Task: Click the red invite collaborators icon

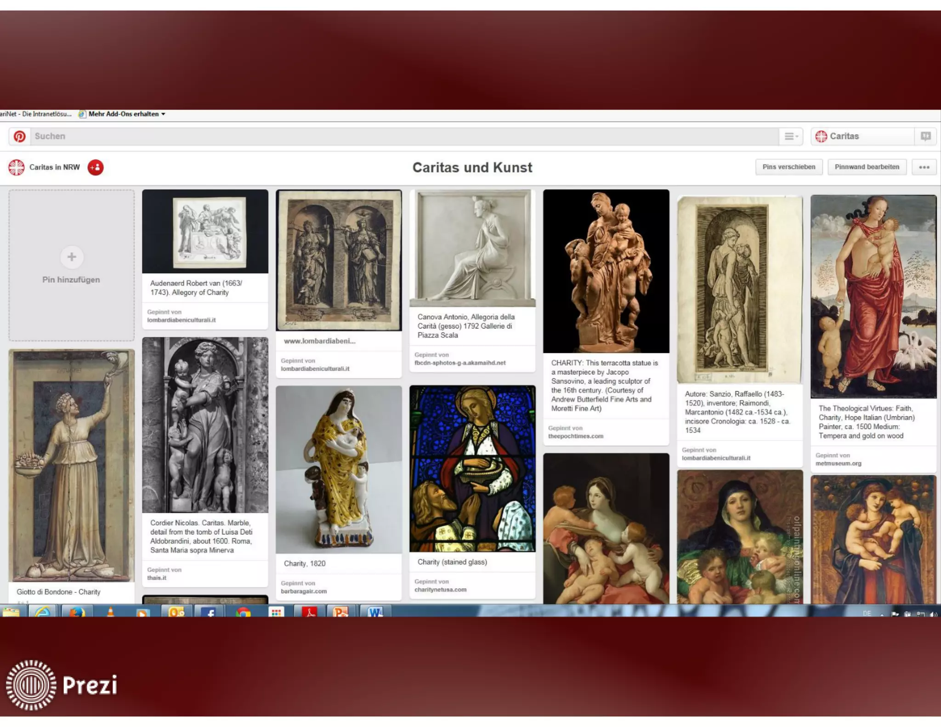Action: tap(96, 167)
